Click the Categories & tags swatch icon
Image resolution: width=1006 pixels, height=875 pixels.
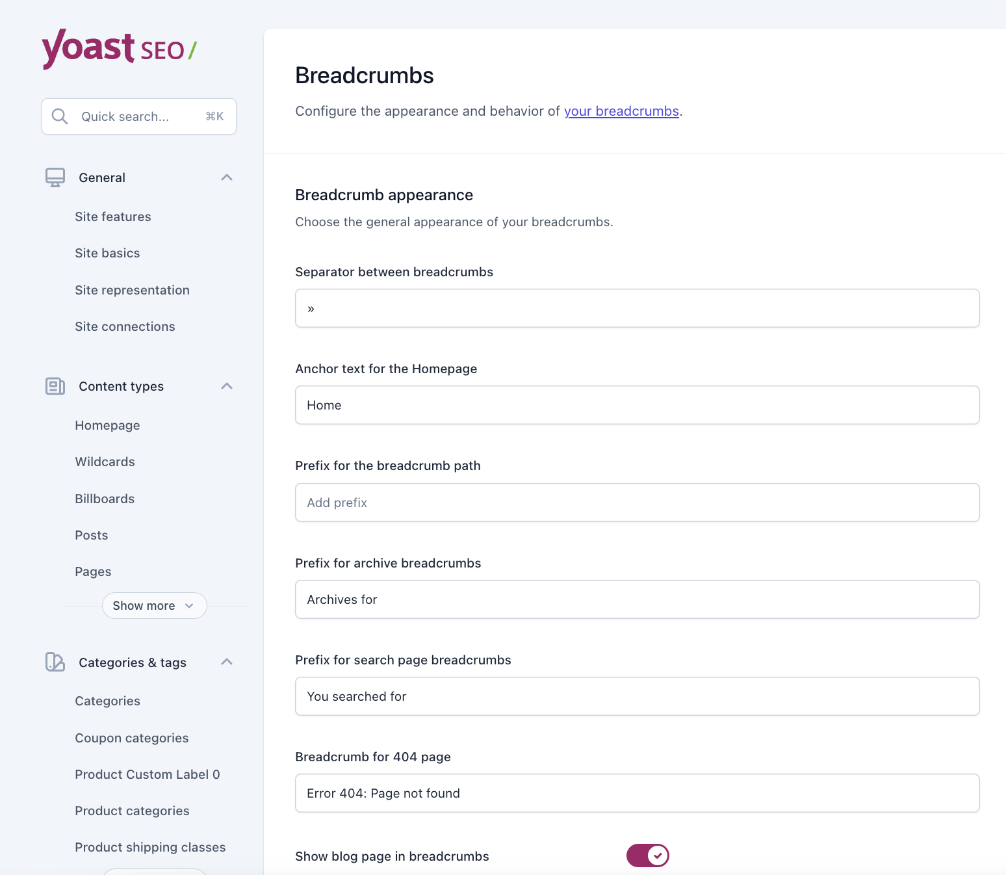[55, 662]
